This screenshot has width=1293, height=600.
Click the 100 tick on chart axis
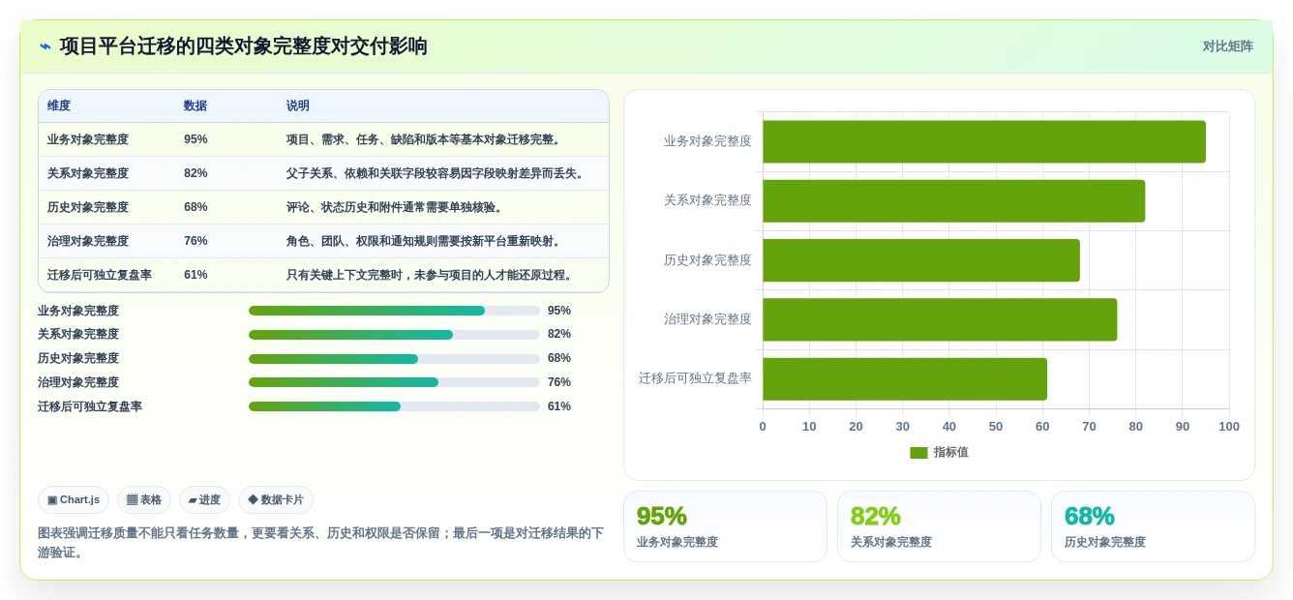(x=1229, y=427)
